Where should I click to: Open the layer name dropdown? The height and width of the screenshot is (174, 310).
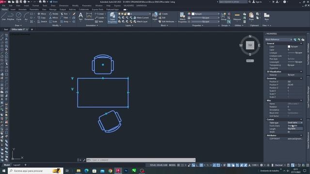150,14
